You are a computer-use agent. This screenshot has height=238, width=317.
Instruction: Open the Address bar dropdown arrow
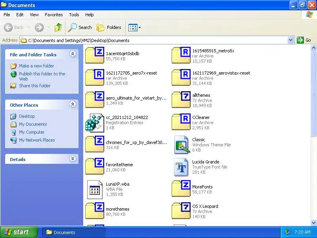[290, 40]
